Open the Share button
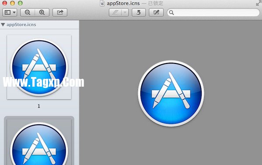This screenshot has width=262, height=165. (60, 13)
